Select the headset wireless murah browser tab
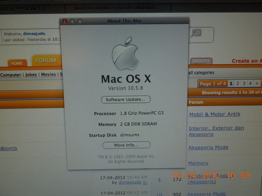This screenshot has height=196, width=262. [117, 8]
